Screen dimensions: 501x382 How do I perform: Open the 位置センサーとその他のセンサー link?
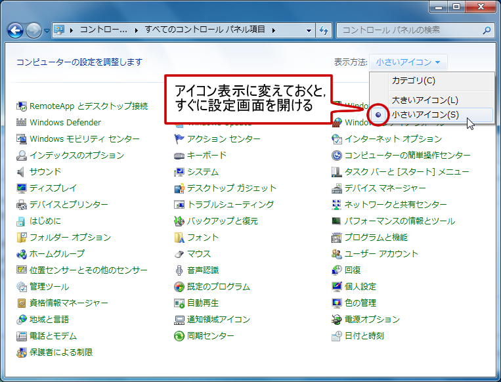89,270
